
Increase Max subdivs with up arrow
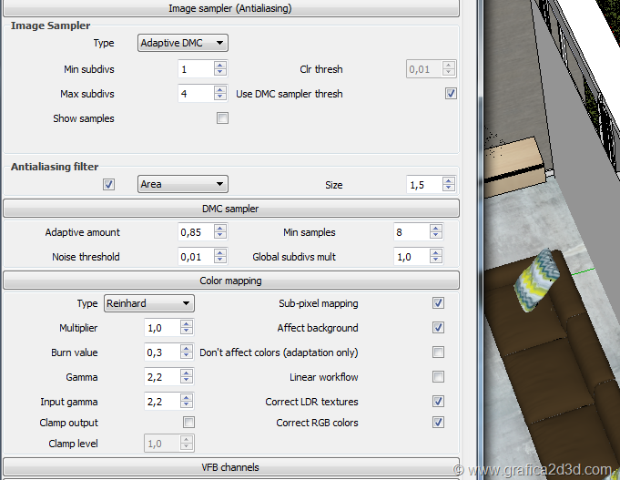point(220,90)
